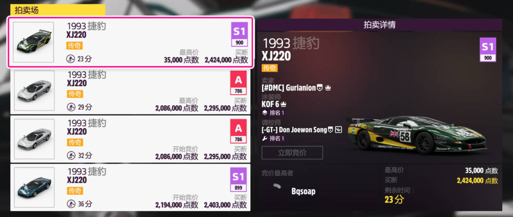513x217 pixels.
Task: Click the 传奇 rarity tag in details panel
Action: click(x=270, y=68)
